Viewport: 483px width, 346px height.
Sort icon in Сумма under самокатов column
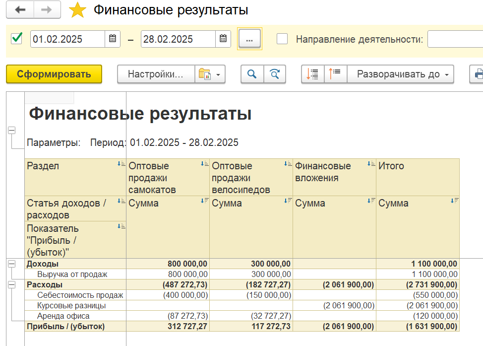click(x=204, y=201)
